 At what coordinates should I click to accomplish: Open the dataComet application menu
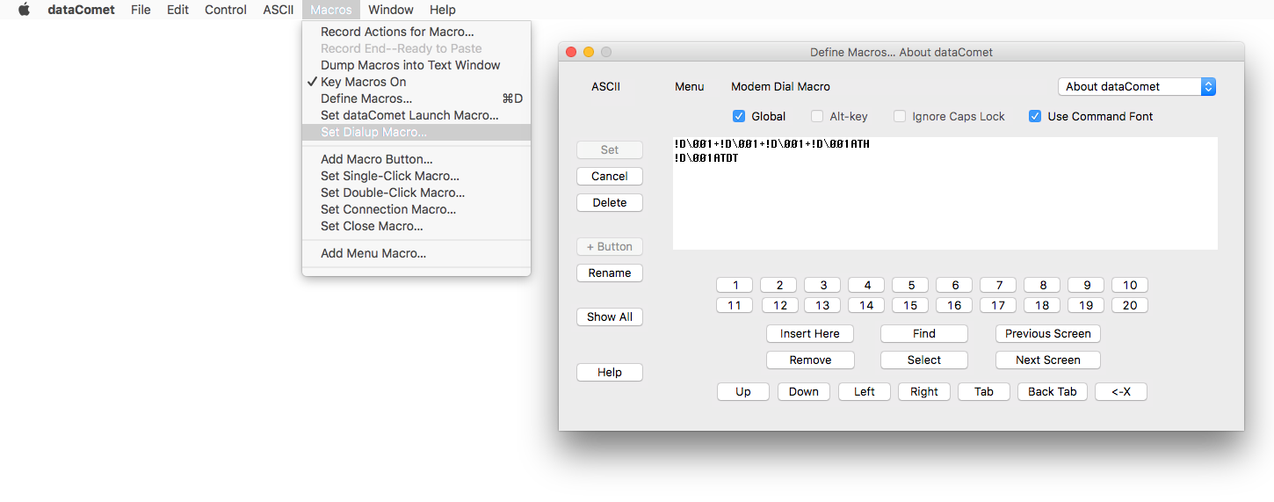(x=81, y=10)
